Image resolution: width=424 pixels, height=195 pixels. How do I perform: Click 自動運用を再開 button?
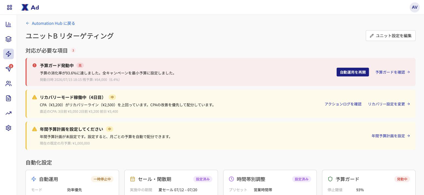point(353,72)
